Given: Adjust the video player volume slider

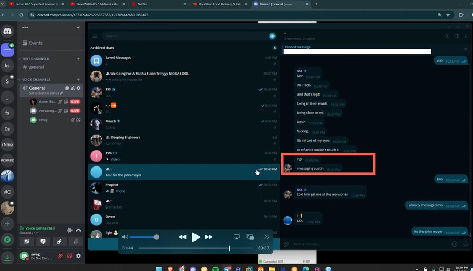Looking at the screenshot, I should coord(144,237).
